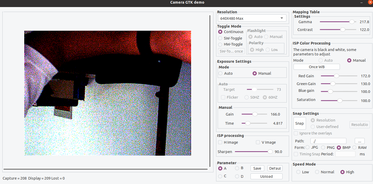
Task: Click the preview vertical scrollbar
Action: coord(210,91)
